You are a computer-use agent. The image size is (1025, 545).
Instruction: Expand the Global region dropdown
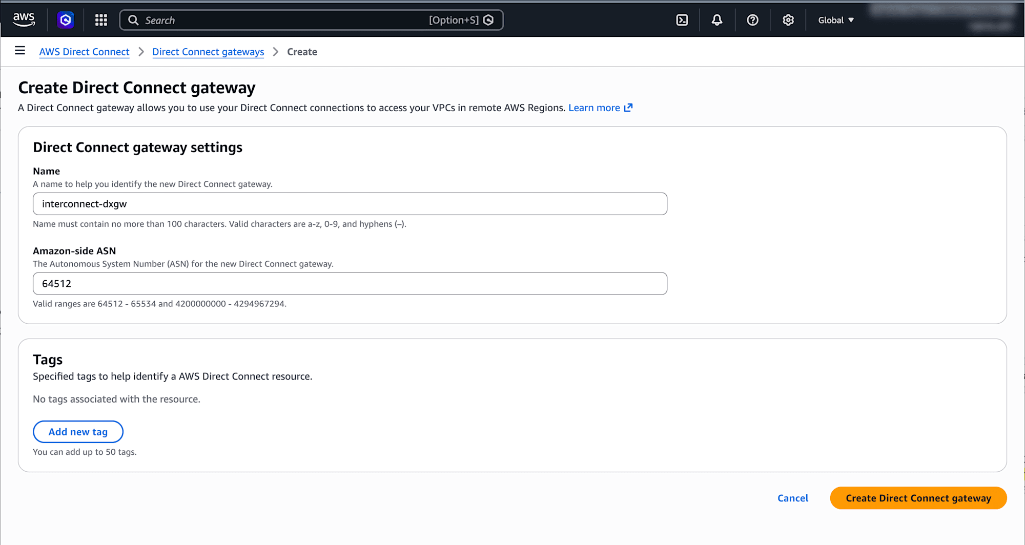click(x=836, y=20)
